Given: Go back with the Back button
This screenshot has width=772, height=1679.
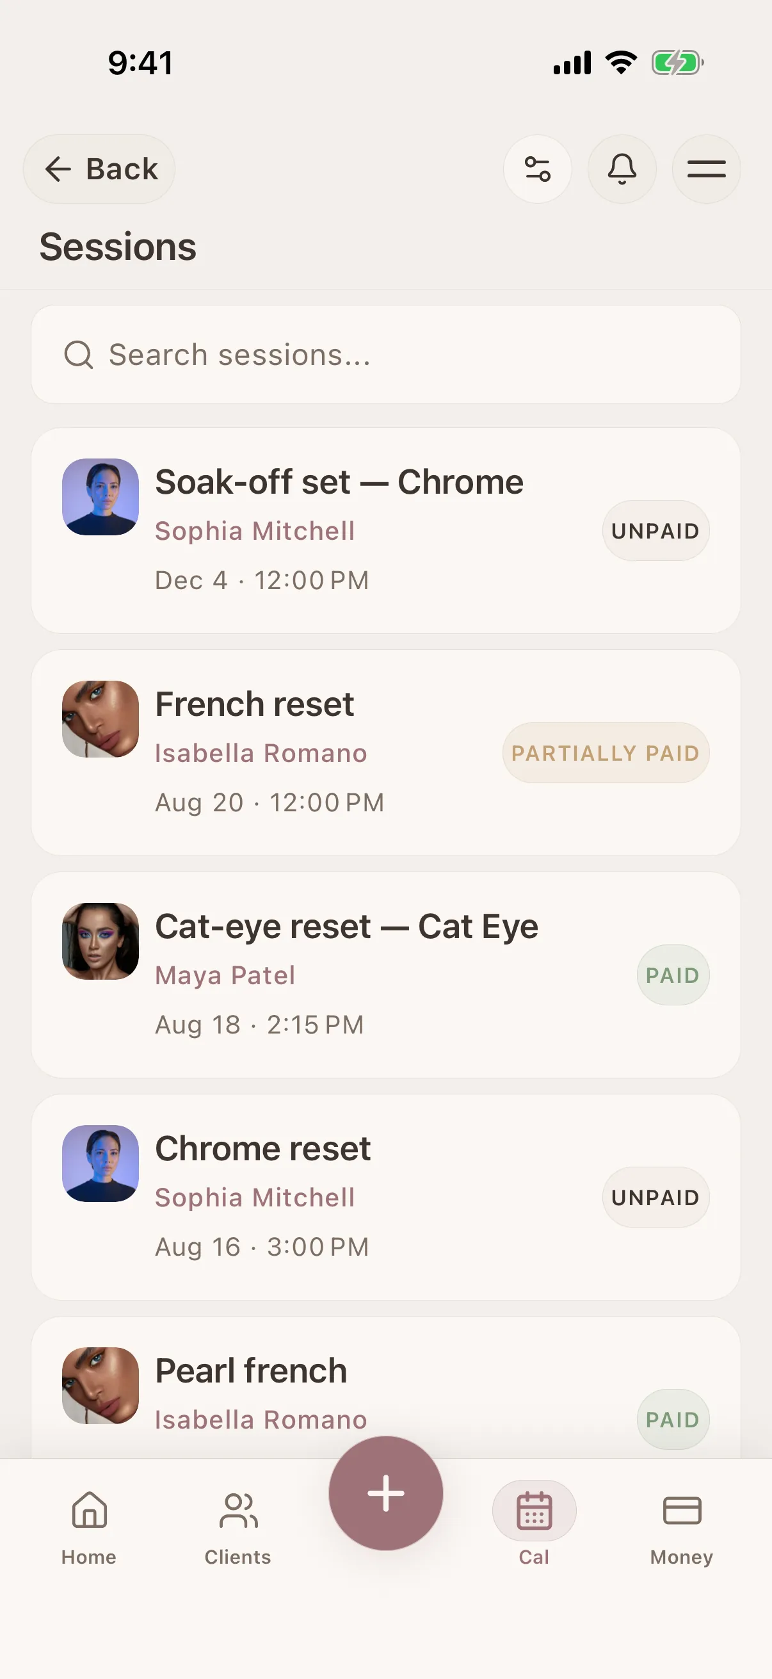Looking at the screenshot, I should pos(99,169).
